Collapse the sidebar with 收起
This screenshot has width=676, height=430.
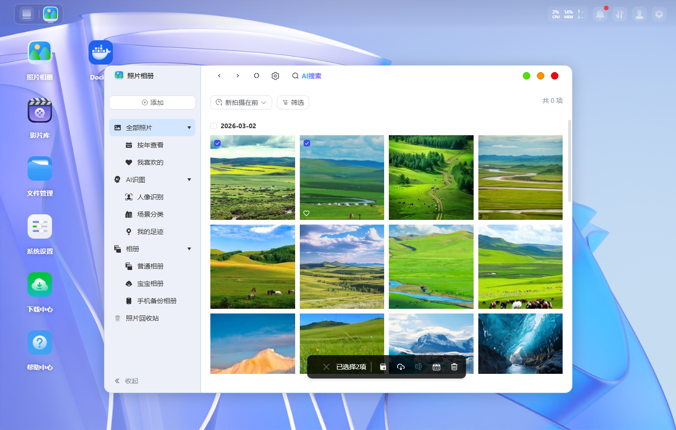127,381
